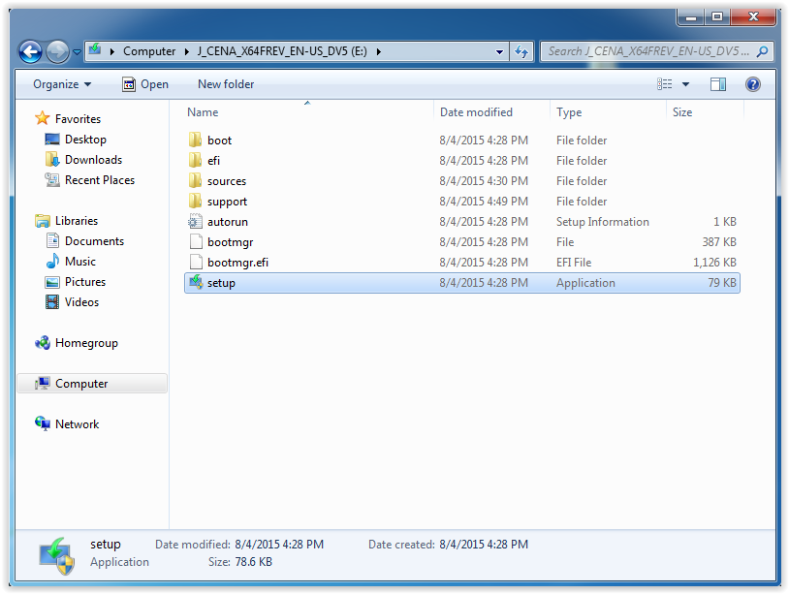Click the boot folder name
This screenshot has height=594, width=789.
tap(219, 141)
